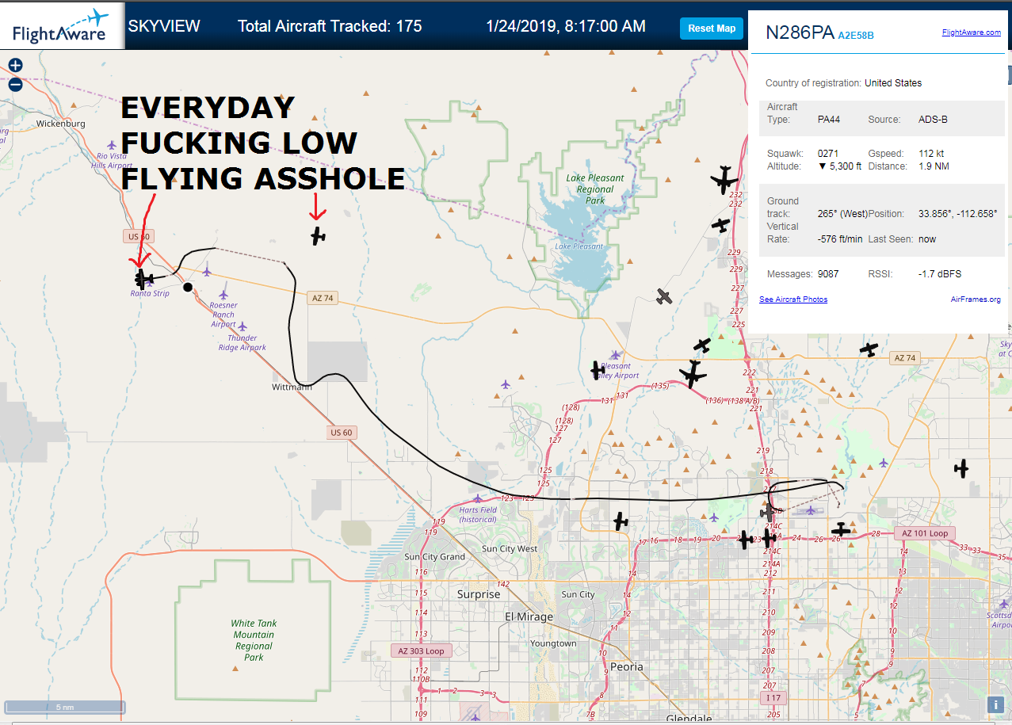The width and height of the screenshot is (1012, 725).
Task: Click the Surprise city label
Action: (x=479, y=594)
